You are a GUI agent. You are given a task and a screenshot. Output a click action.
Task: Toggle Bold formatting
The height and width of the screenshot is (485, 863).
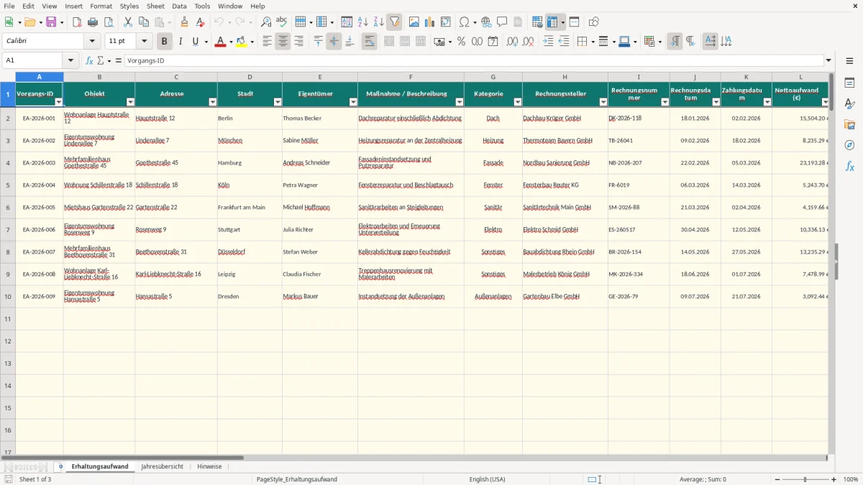[165, 42]
